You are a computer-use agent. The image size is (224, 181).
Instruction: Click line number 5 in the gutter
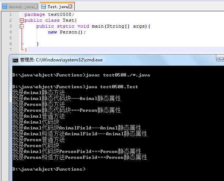11,38
